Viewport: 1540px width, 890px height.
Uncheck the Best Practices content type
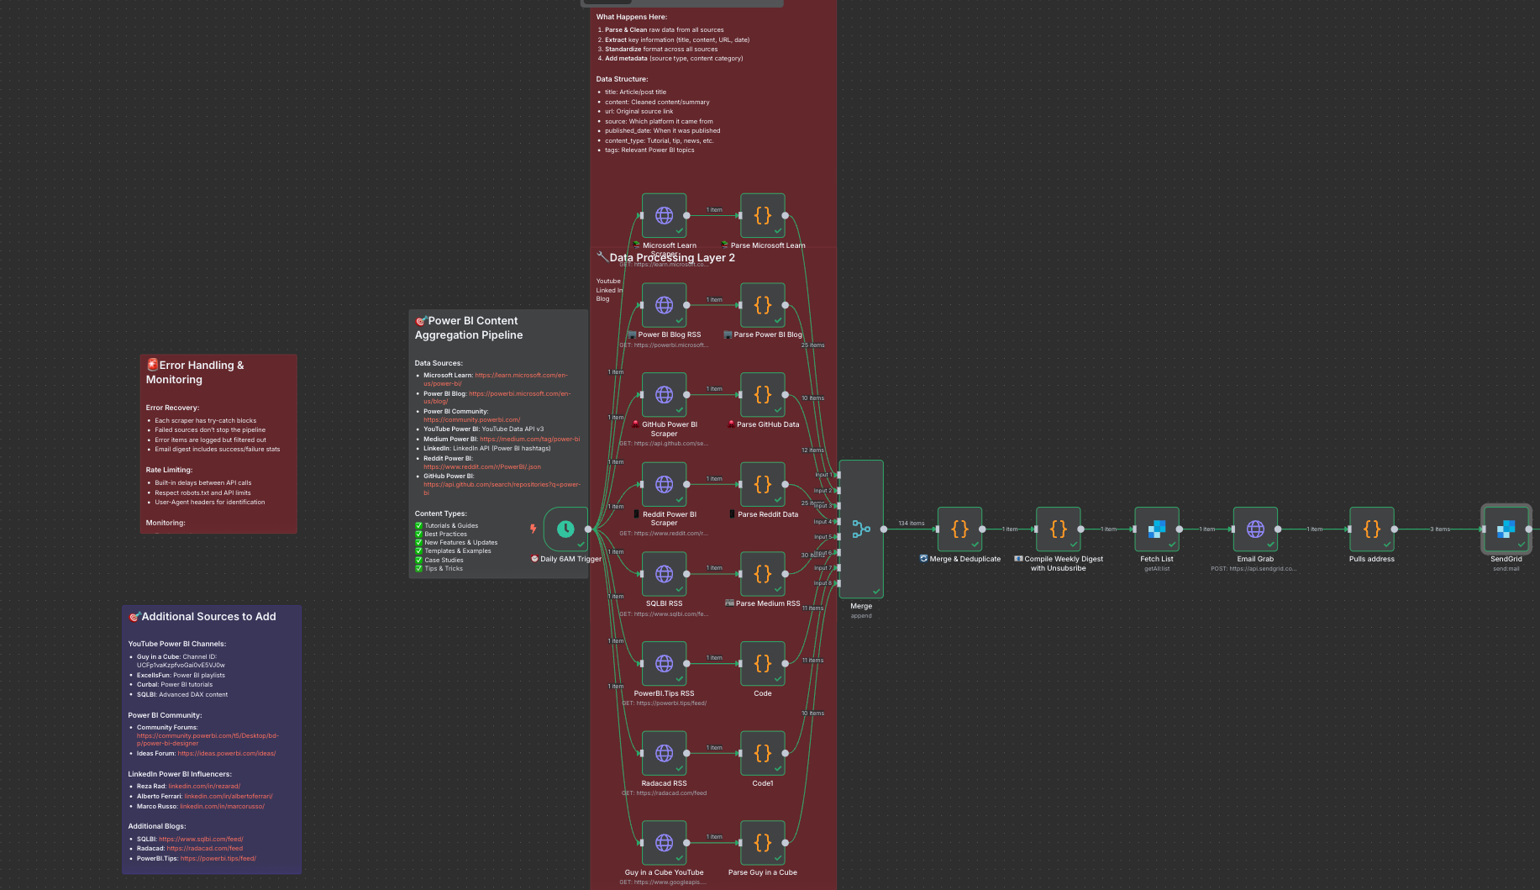click(418, 533)
